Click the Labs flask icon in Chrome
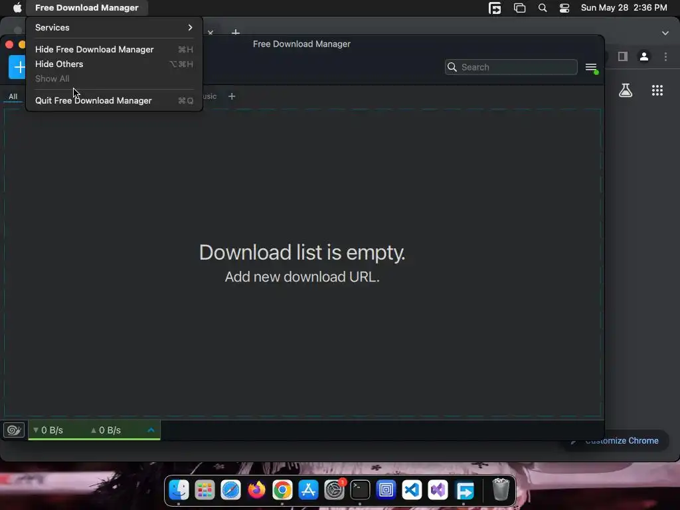The width and height of the screenshot is (680, 510). (626, 90)
